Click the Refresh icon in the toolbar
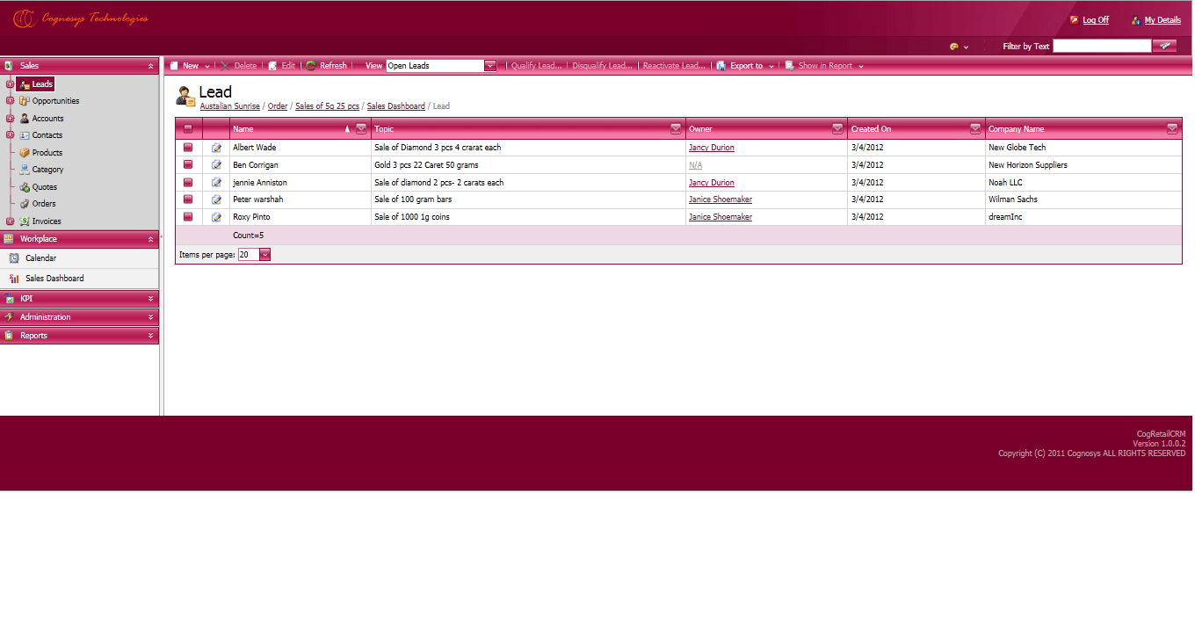The image size is (1195, 631). [x=311, y=66]
